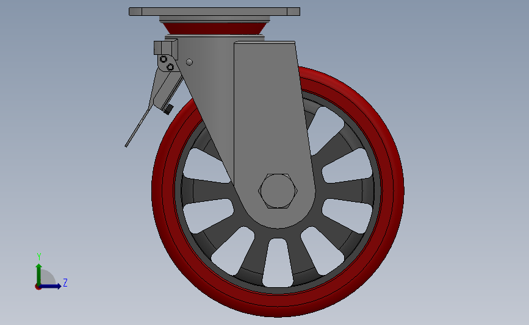Image resolution: width=529 pixels, height=325 pixels.
Task: Select the dark red swivel ring under plate
Action: coord(214,28)
